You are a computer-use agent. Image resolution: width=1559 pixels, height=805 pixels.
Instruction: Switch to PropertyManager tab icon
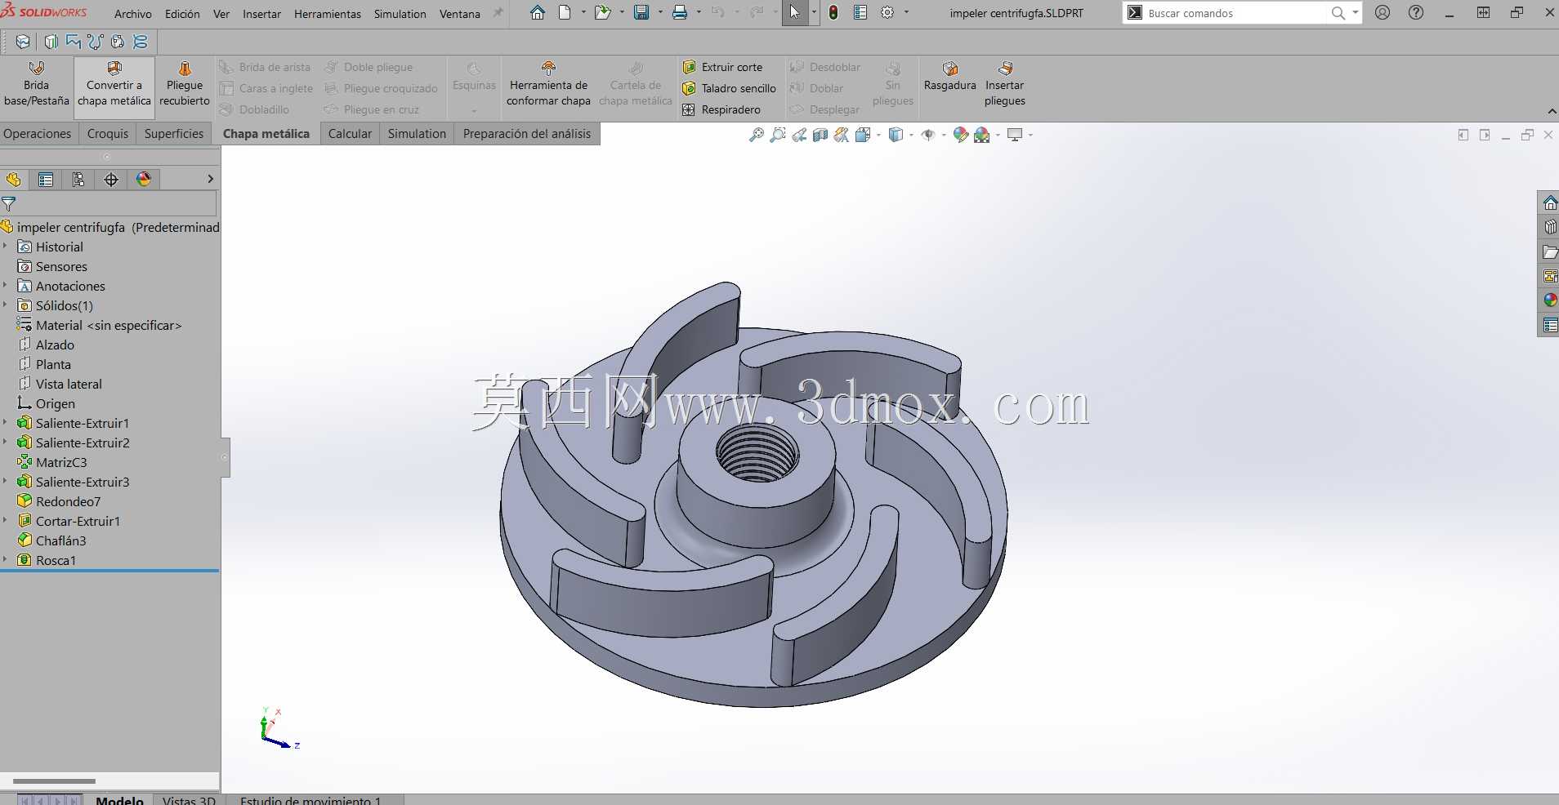click(x=46, y=180)
